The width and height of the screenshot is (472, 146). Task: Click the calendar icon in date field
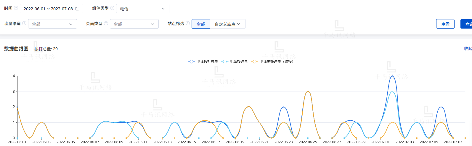(x=77, y=9)
